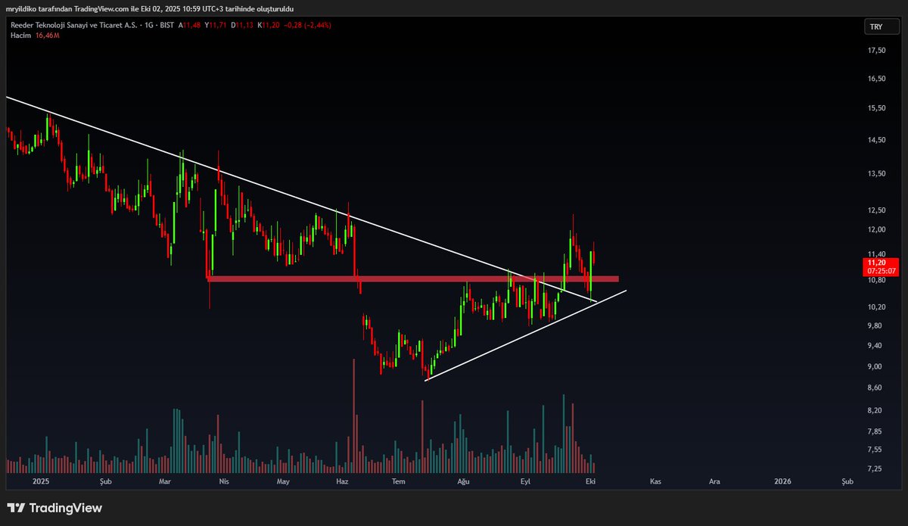Click the change value −0,28 (−2,44%)
This screenshot has height=526, width=908.
306,25
